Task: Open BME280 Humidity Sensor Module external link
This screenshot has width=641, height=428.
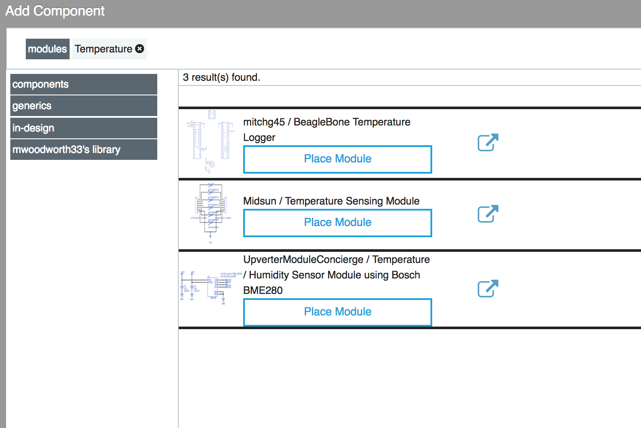Action: point(488,288)
